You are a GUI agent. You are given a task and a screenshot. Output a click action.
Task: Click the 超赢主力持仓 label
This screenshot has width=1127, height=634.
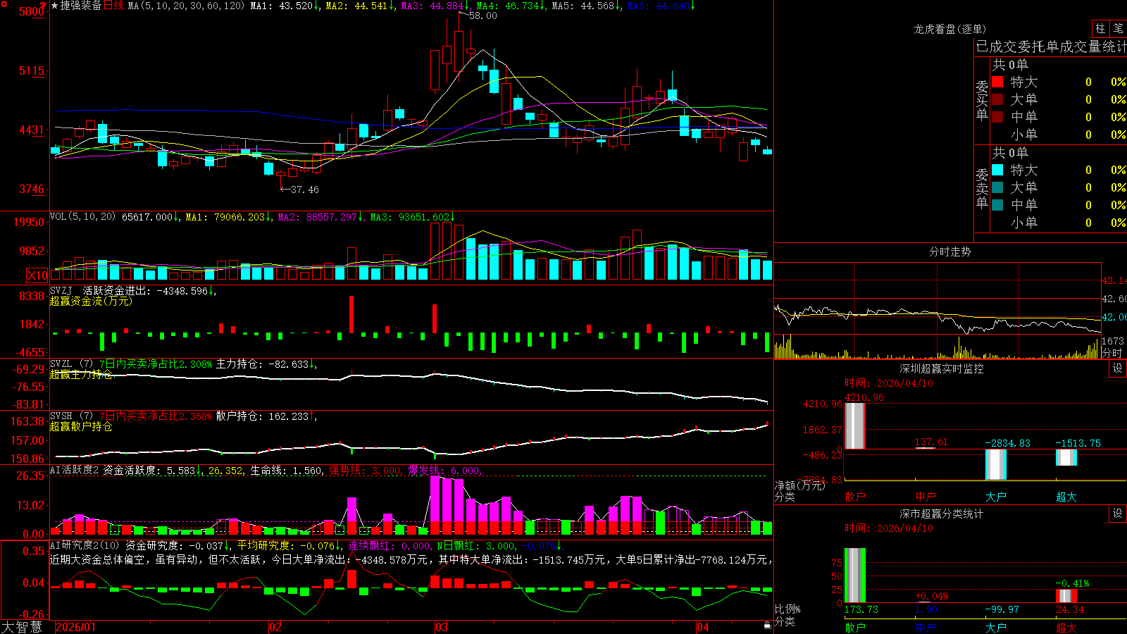pyautogui.click(x=81, y=374)
